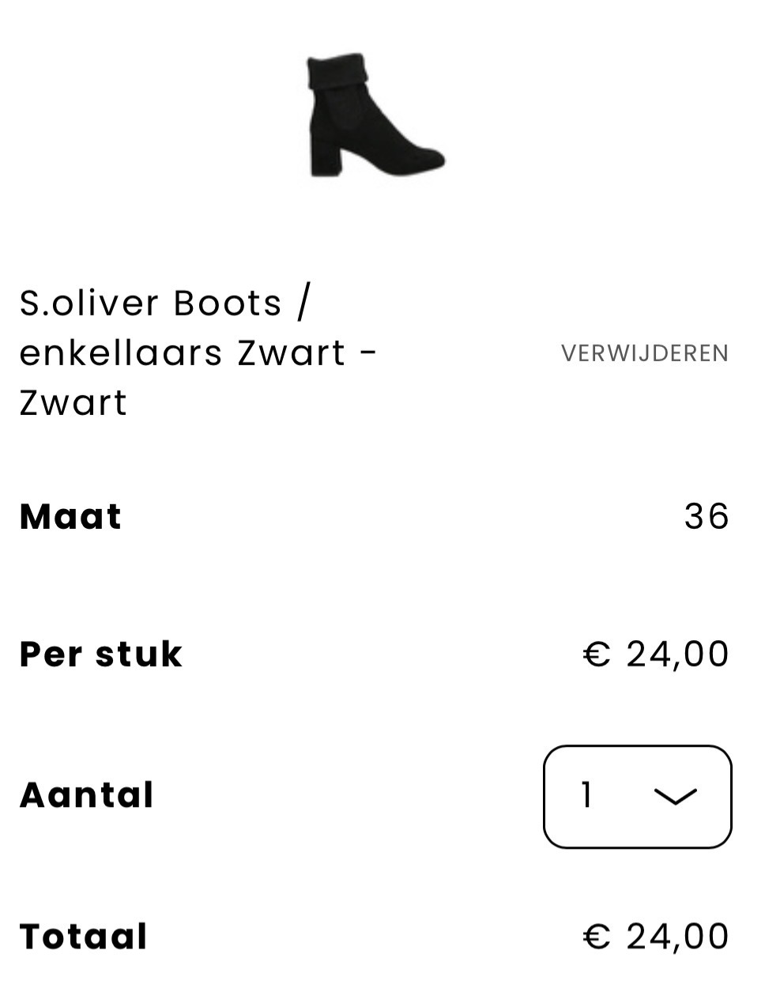Click the Per stuk price 24,00
The height and width of the screenshot is (1003, 765).
point(677,654)
